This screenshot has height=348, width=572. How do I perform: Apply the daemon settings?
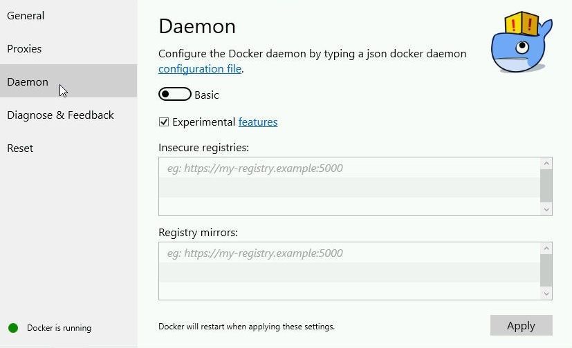pyautogui.click(x=522, y=325)
